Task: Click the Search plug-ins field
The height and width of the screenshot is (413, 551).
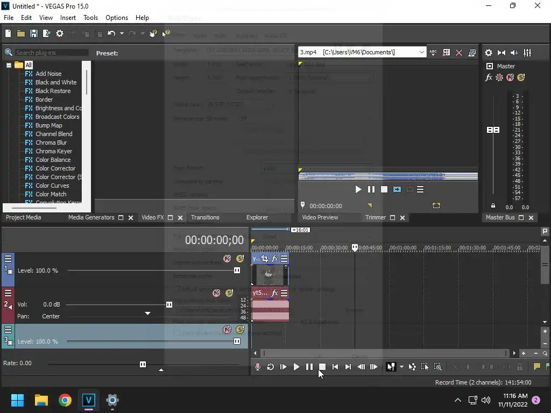Action: (52, 53)
